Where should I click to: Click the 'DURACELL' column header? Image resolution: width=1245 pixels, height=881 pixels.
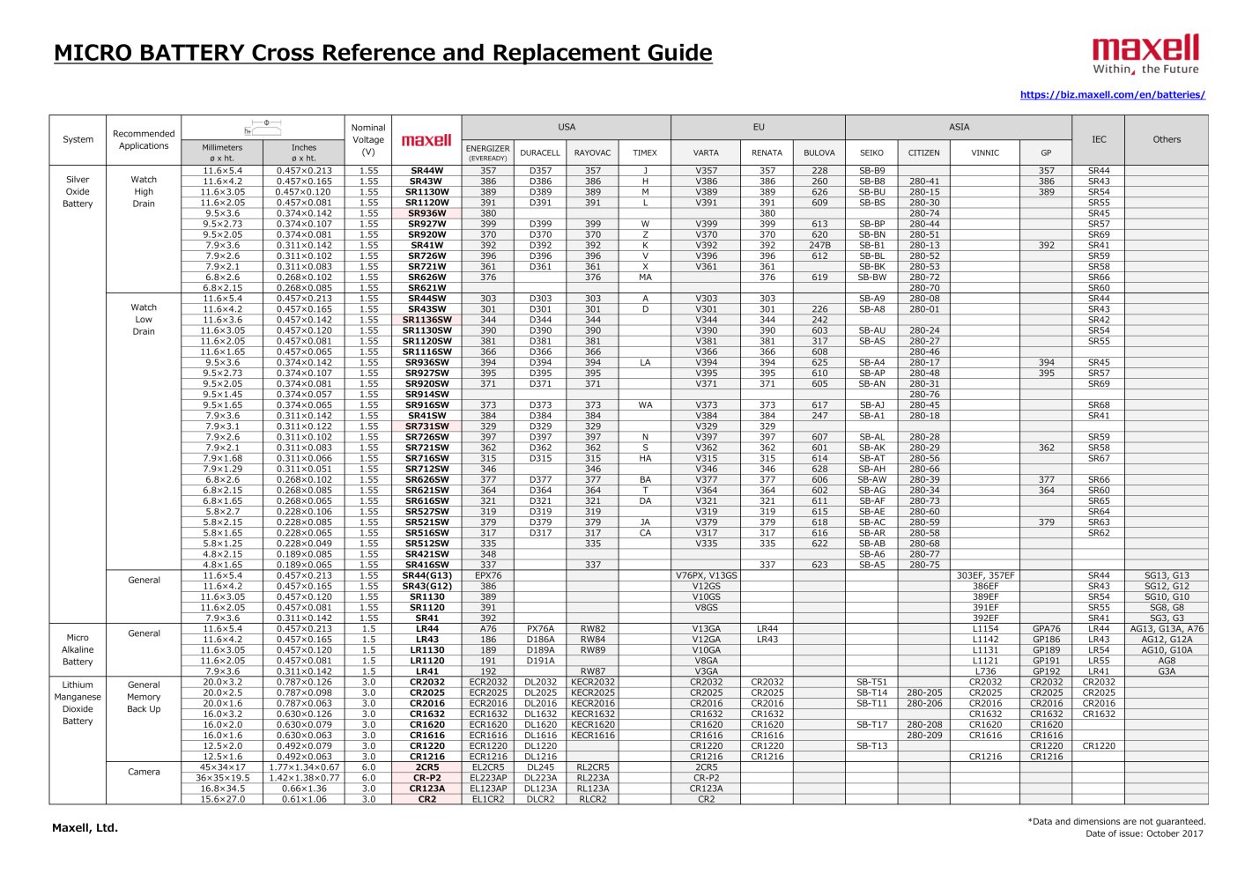540,152
